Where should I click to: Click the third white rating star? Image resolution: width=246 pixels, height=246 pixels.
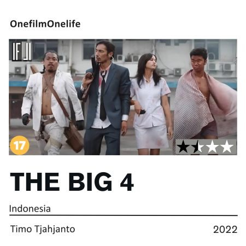click(212, 147)
